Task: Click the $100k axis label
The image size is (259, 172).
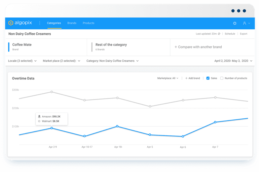Action: tap(15, 127)
